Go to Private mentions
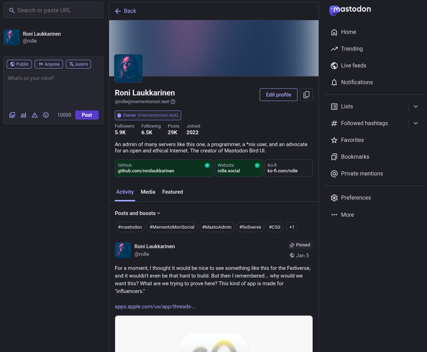This screenshot has height=352, width=427. point(362,174)
